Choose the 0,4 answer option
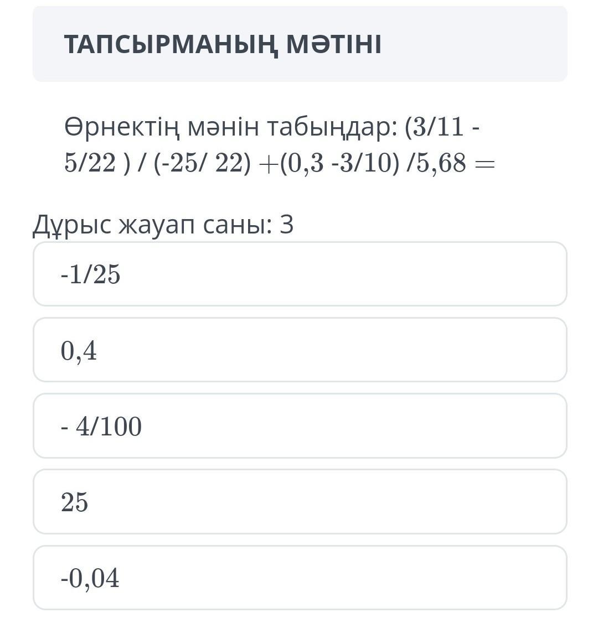This screenshot has height=618, width=598. point(300,350)
